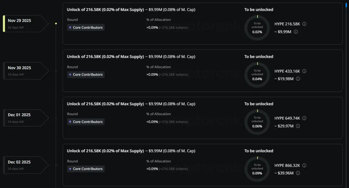Click info icon beside ~ $29.97M value
Viewport: 349px width, 188px height.
pos(298,126)
